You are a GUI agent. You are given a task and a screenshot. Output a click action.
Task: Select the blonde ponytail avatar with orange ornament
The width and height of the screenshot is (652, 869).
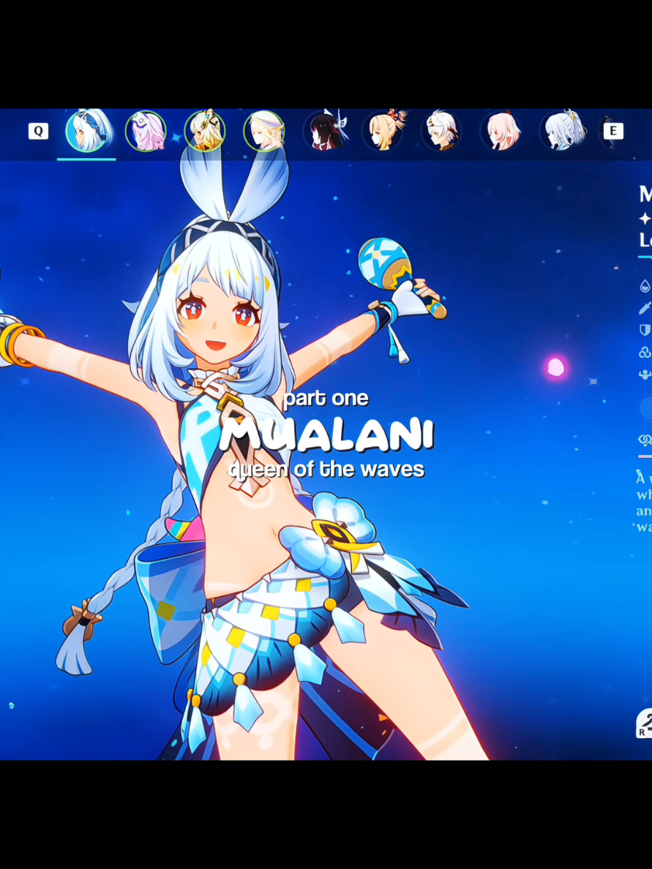(x=383, y=132)
